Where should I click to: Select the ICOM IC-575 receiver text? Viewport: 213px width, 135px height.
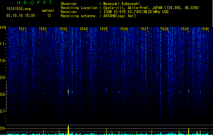136,12
